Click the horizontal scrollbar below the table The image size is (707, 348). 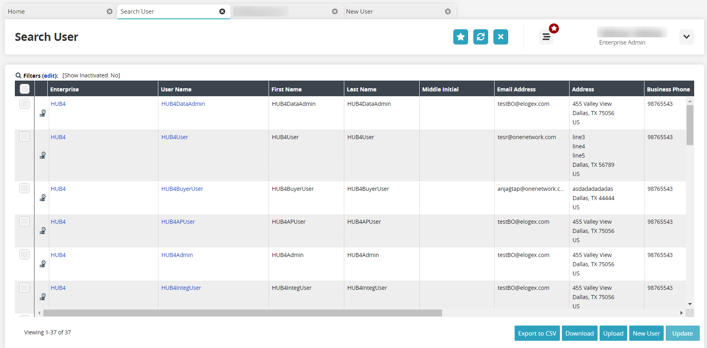(x=242, y=313)
